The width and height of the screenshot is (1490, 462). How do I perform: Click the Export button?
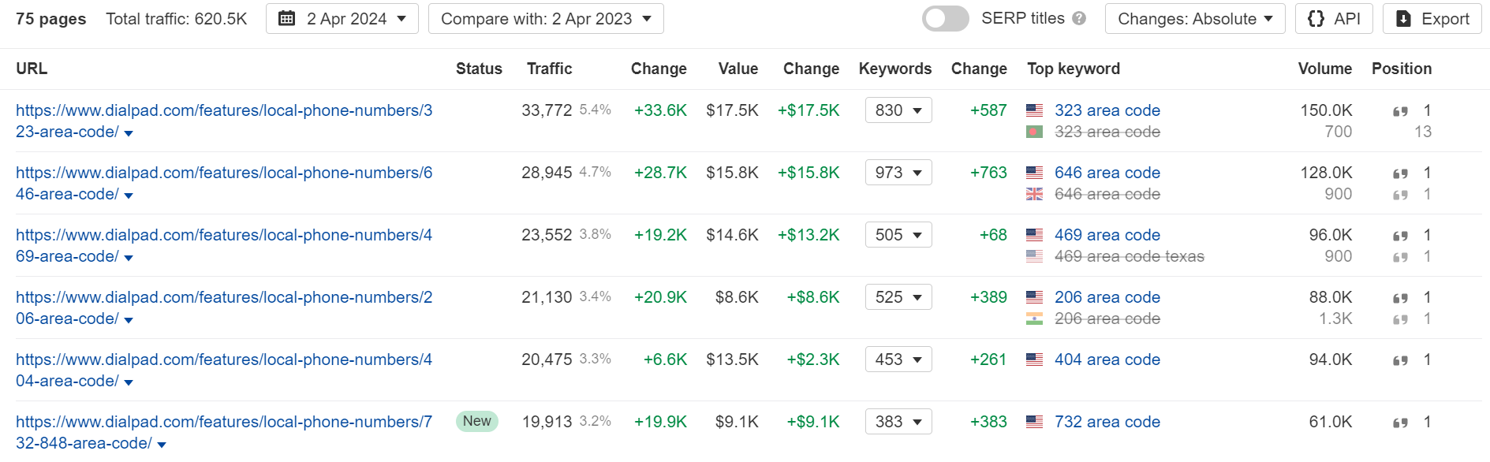pos(1432,19)
